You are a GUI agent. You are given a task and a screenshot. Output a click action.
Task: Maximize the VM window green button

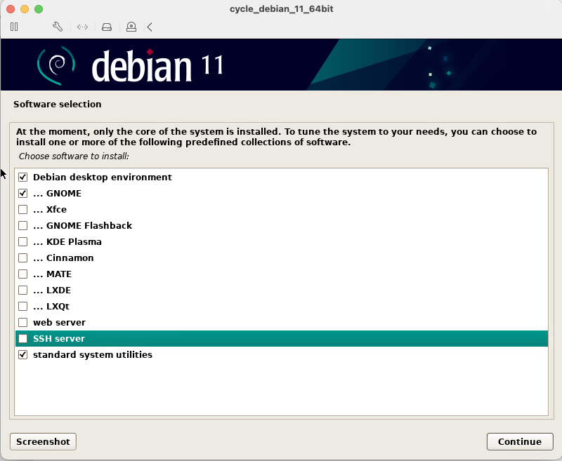(39, 9)
